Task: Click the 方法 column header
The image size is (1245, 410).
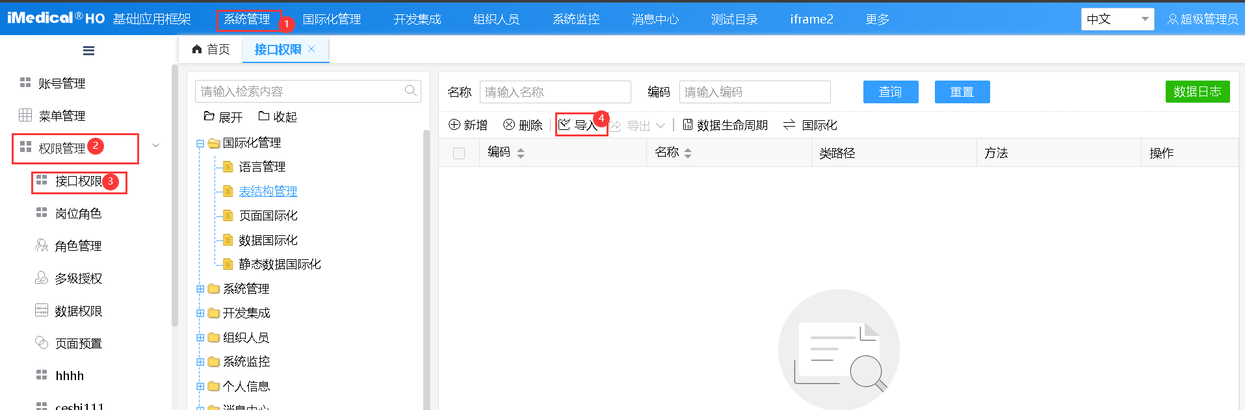Action: coord(1058,153)
